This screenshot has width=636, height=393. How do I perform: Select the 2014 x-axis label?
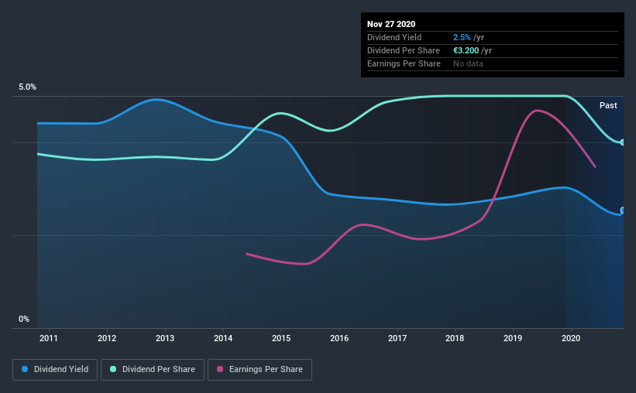coord(223,338)
